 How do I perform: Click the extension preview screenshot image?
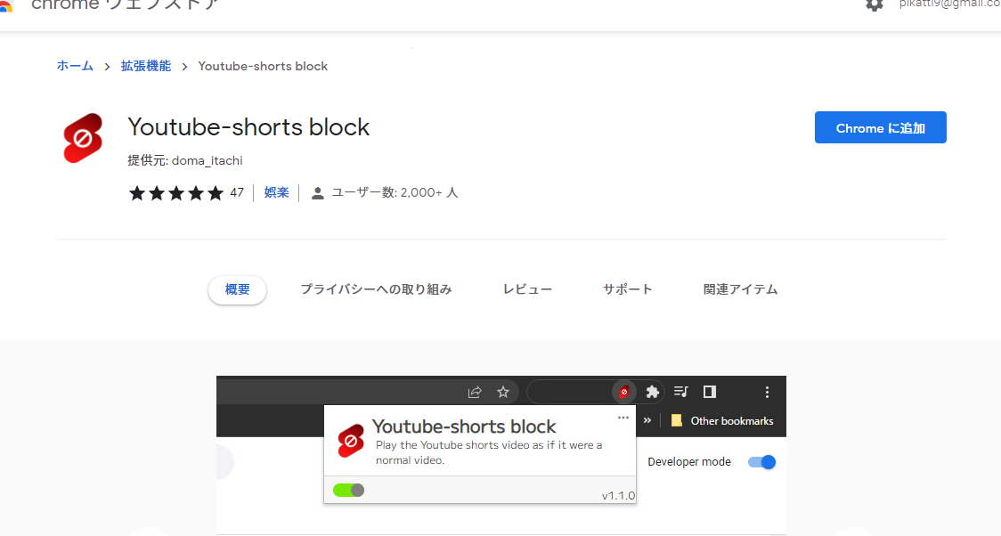click(501, 456)
